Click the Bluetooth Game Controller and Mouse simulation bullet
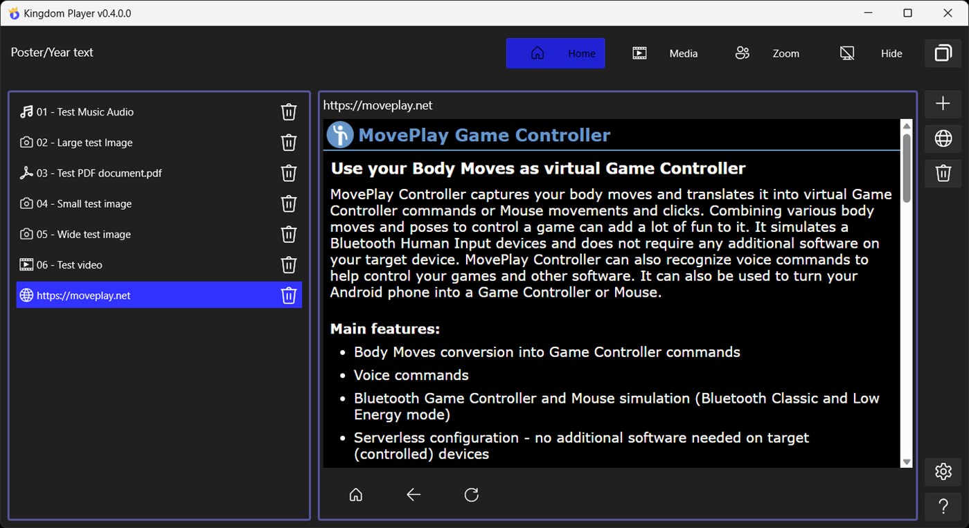 pos(616,406)
